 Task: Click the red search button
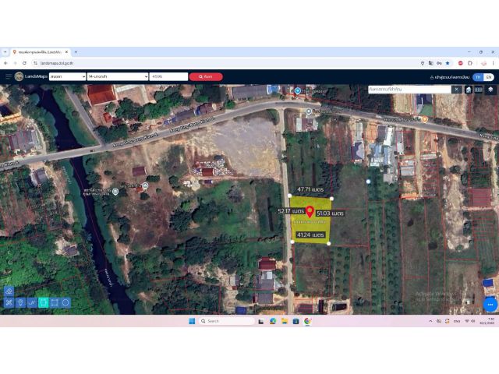click(206, 76)
